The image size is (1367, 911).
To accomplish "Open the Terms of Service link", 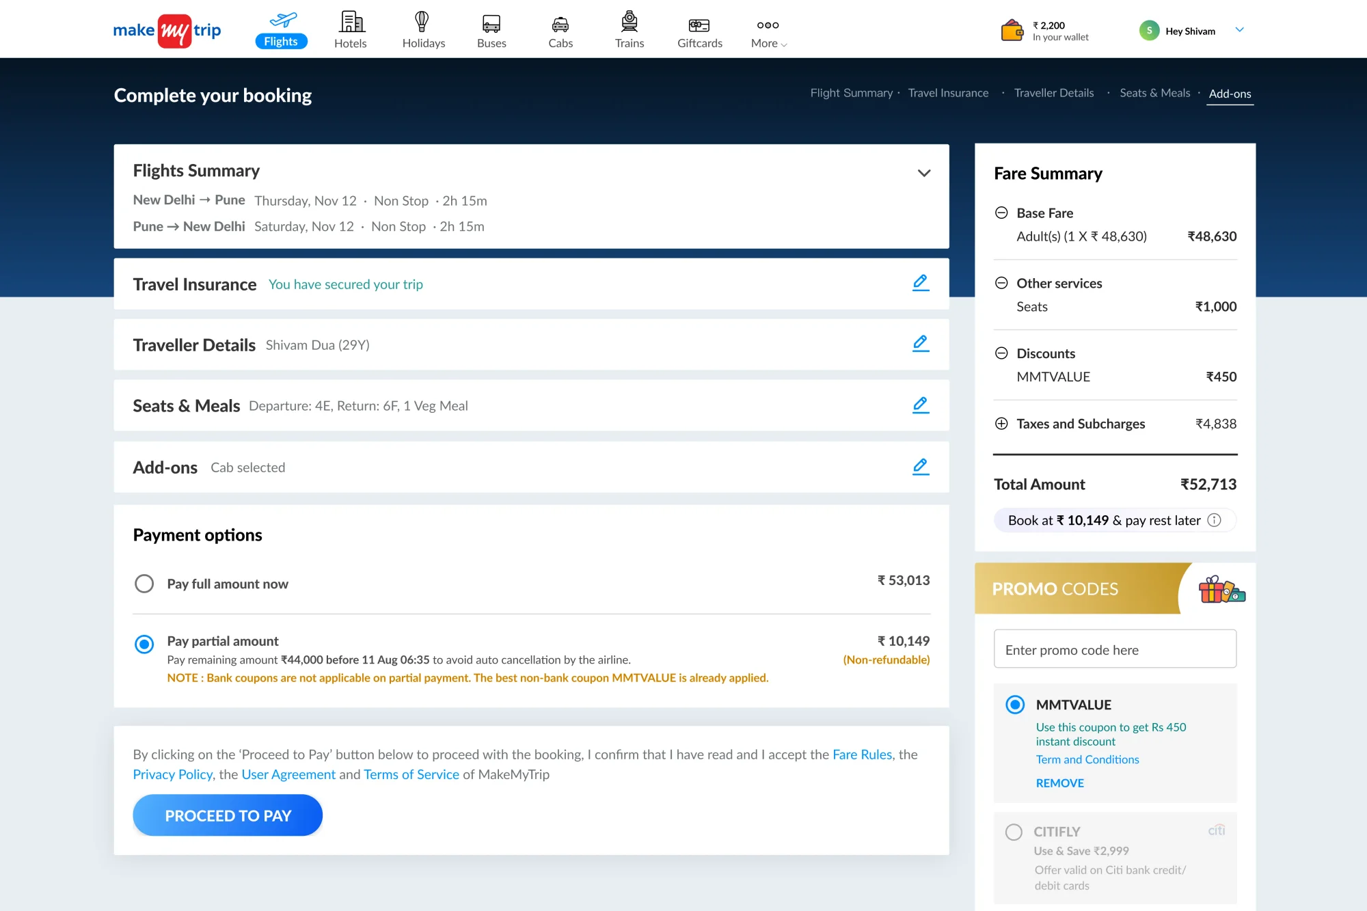I will coord(411,774).
